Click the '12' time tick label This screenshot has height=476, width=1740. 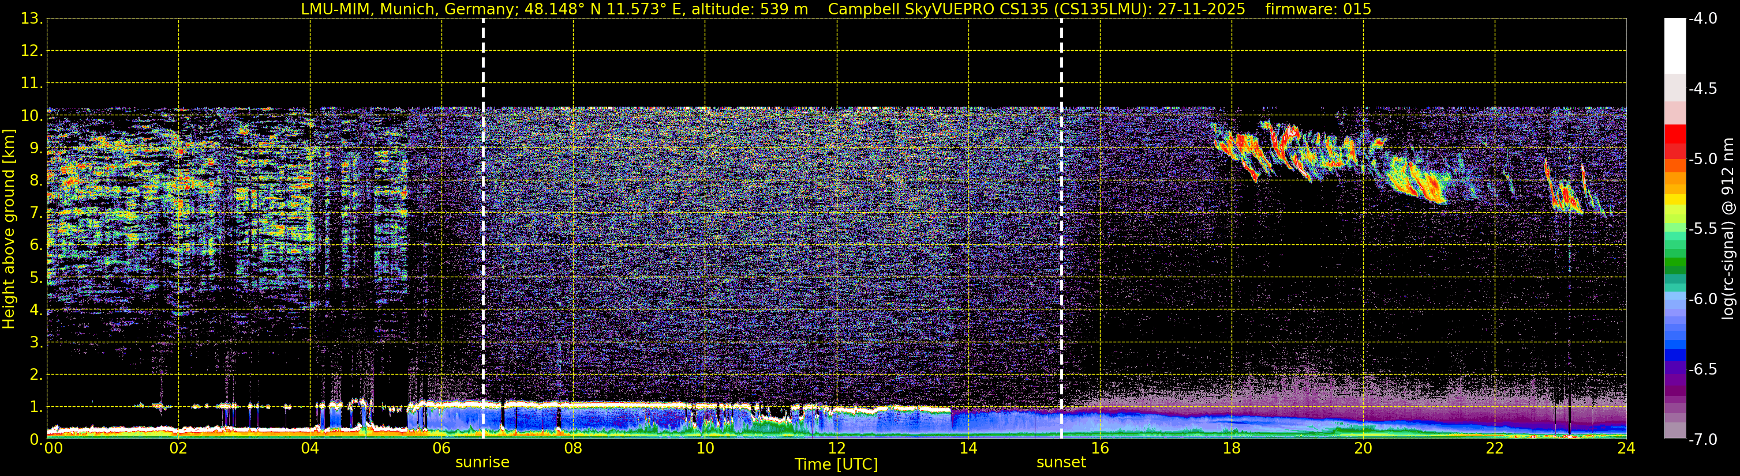pyautogui.click(x=837, y=448)
